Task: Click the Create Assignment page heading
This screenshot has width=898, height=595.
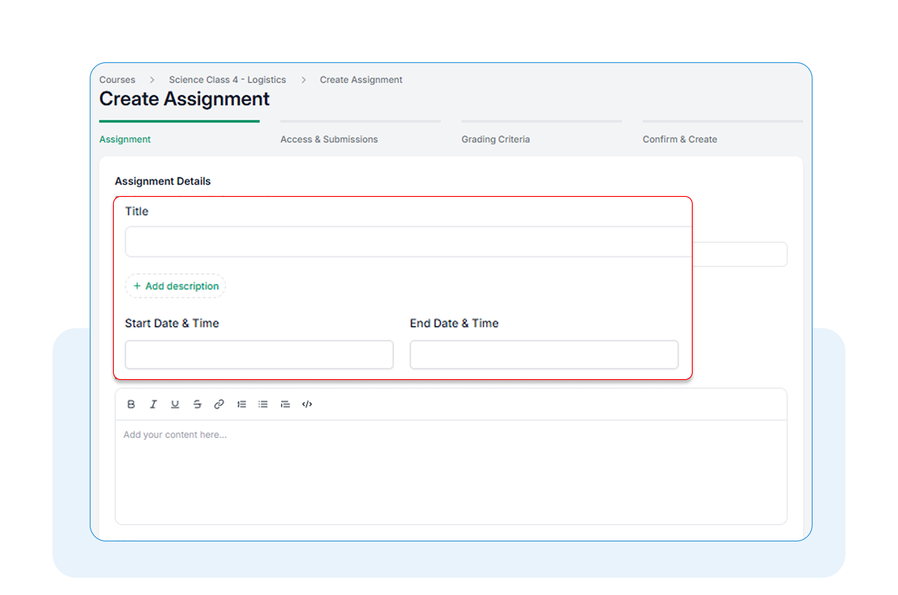Action: 184,99
